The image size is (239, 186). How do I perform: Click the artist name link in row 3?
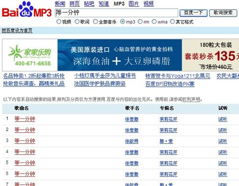point(132,141)
